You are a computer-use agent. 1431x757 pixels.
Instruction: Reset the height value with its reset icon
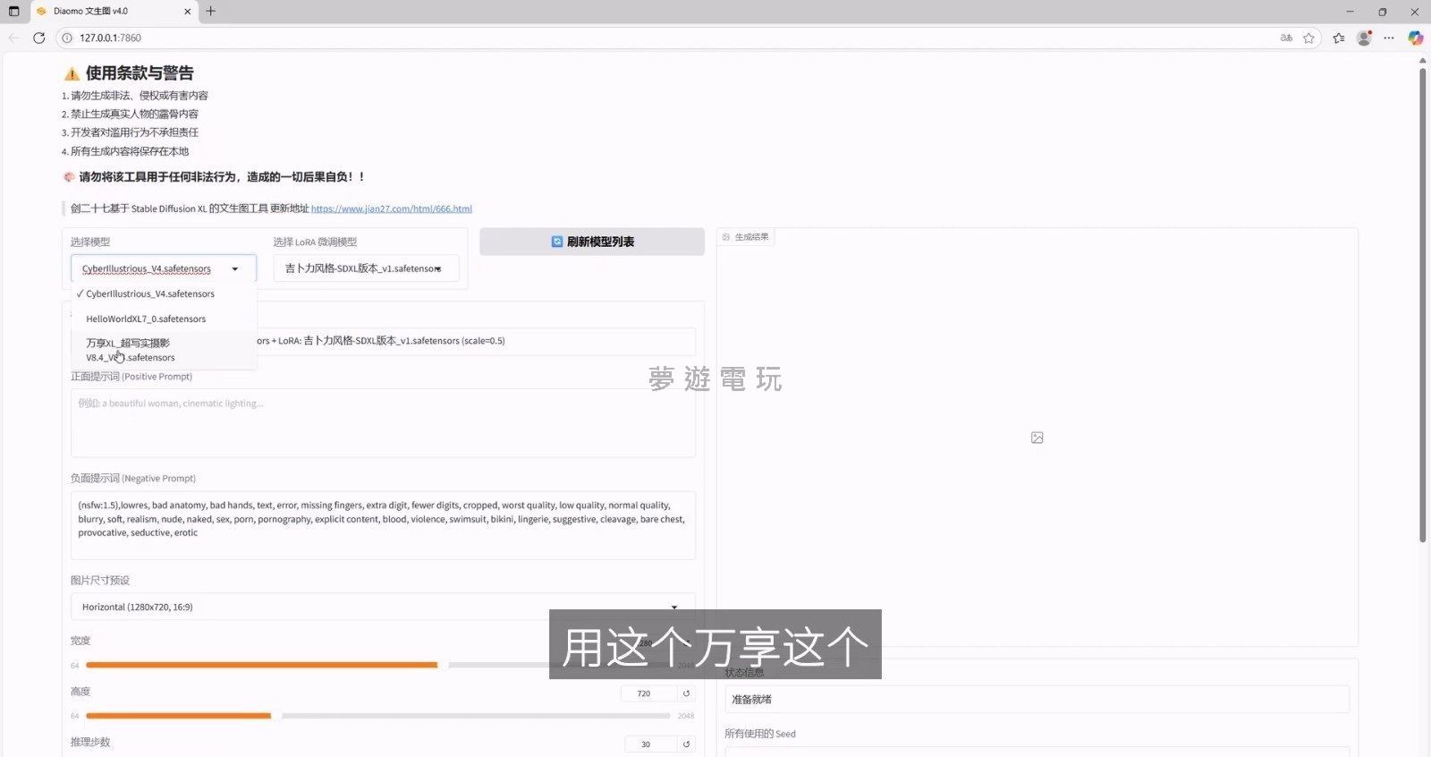686,693
